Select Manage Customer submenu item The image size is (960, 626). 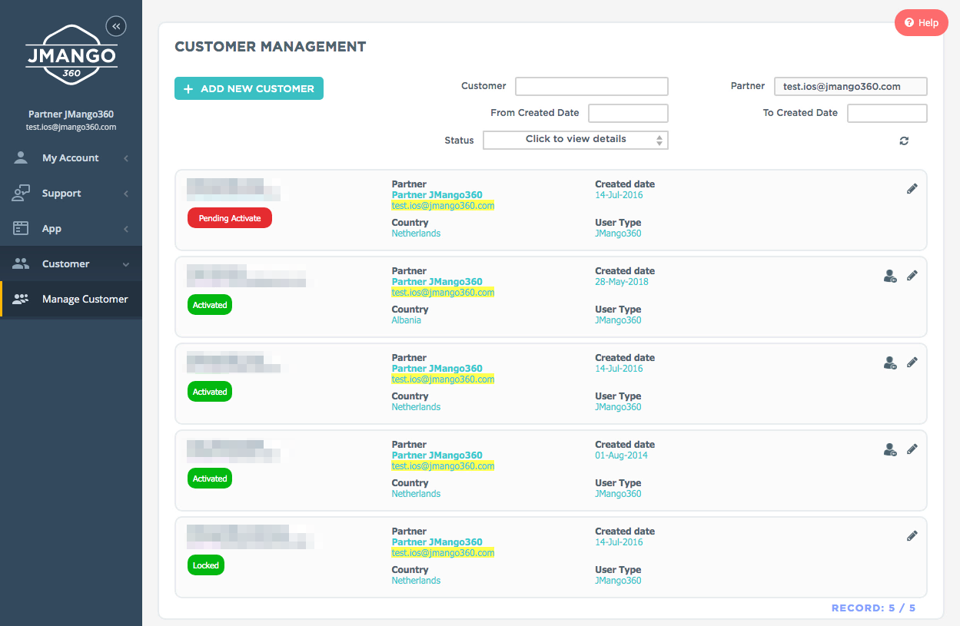[x=71, y=299]
